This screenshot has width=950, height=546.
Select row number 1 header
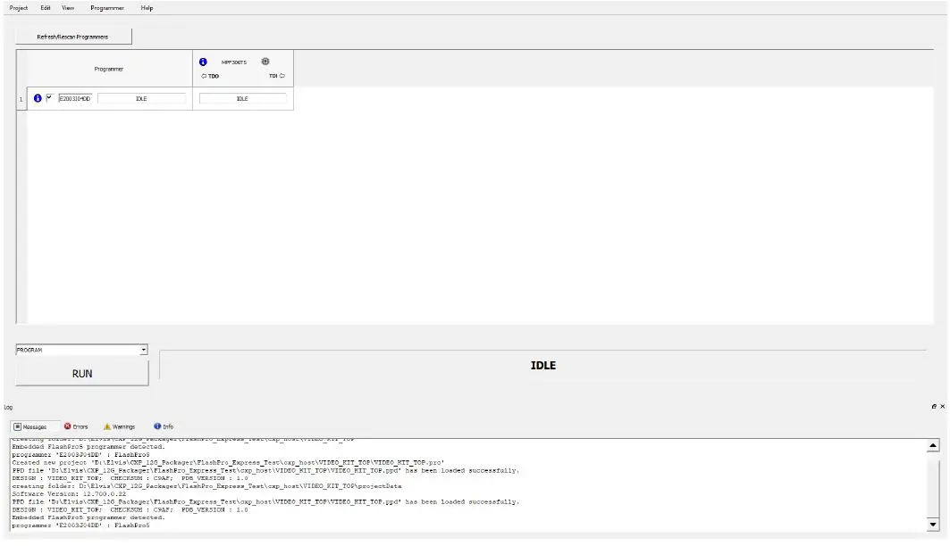point(21,99)
